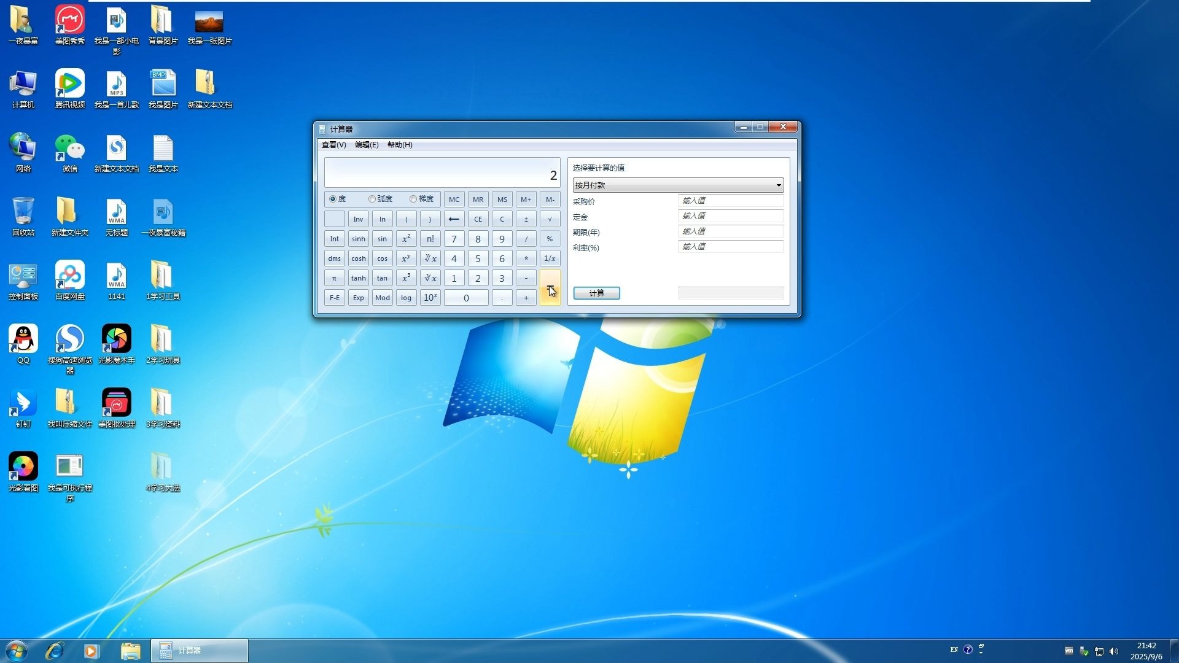The image size is (1179, 663).
Task: Click the 1/x reciprocal key
Action: pos(550,258)
